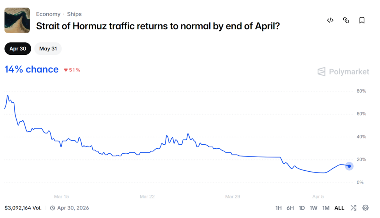Click the Polymarket logo watermark
The height and width of the screenshot is (218, 380).
tap(343, 72)
